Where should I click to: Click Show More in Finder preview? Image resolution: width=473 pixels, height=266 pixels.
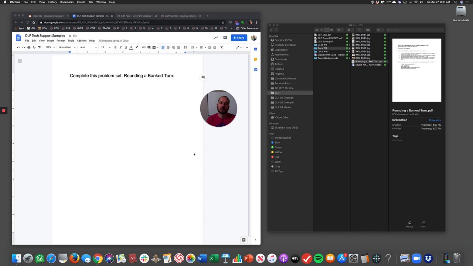[x=435, y=120]
